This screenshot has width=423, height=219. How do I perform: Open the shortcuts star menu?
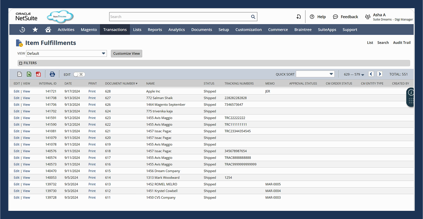point(35,30)
